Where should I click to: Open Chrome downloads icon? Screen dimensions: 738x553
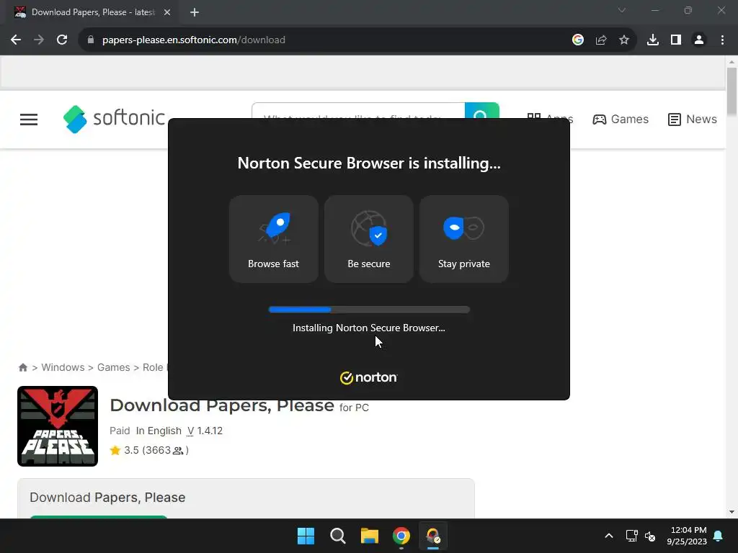click(x=652, y=40)
